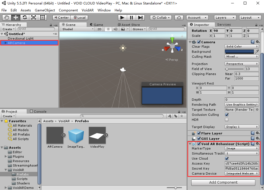Open MarkerType dropdown
264x190 pixels.
point(242,148)
